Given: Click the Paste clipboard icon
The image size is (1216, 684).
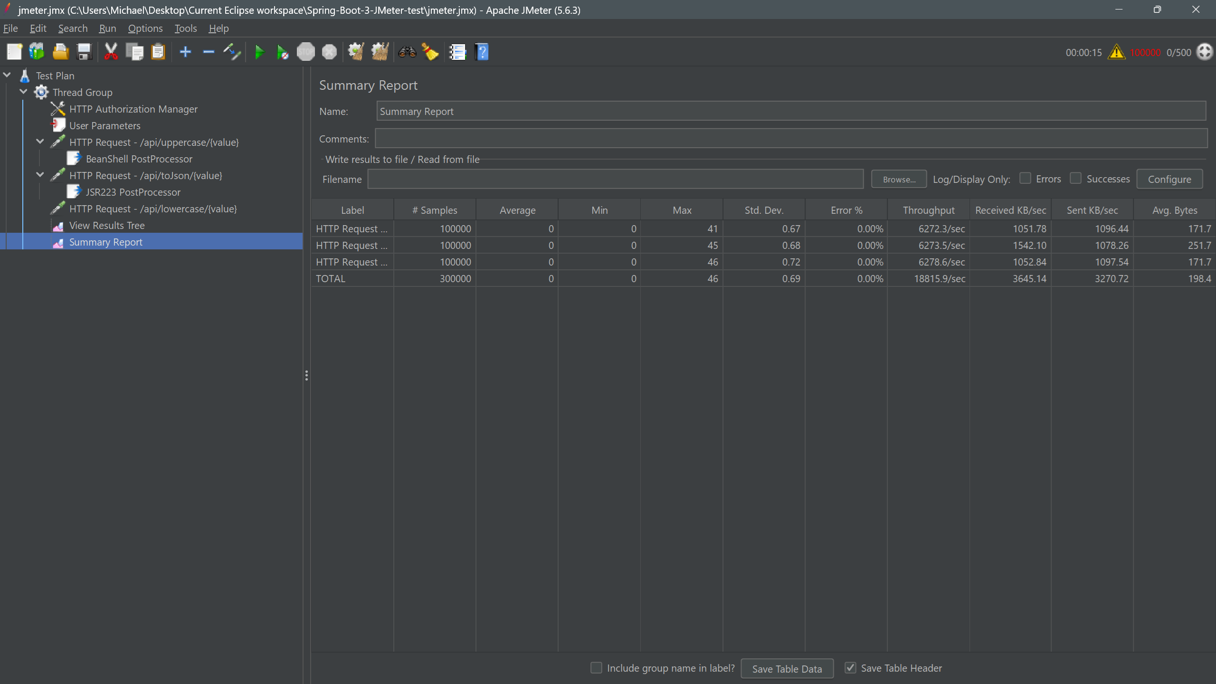Looking at the screenshot, I should [x=158, y=52].
